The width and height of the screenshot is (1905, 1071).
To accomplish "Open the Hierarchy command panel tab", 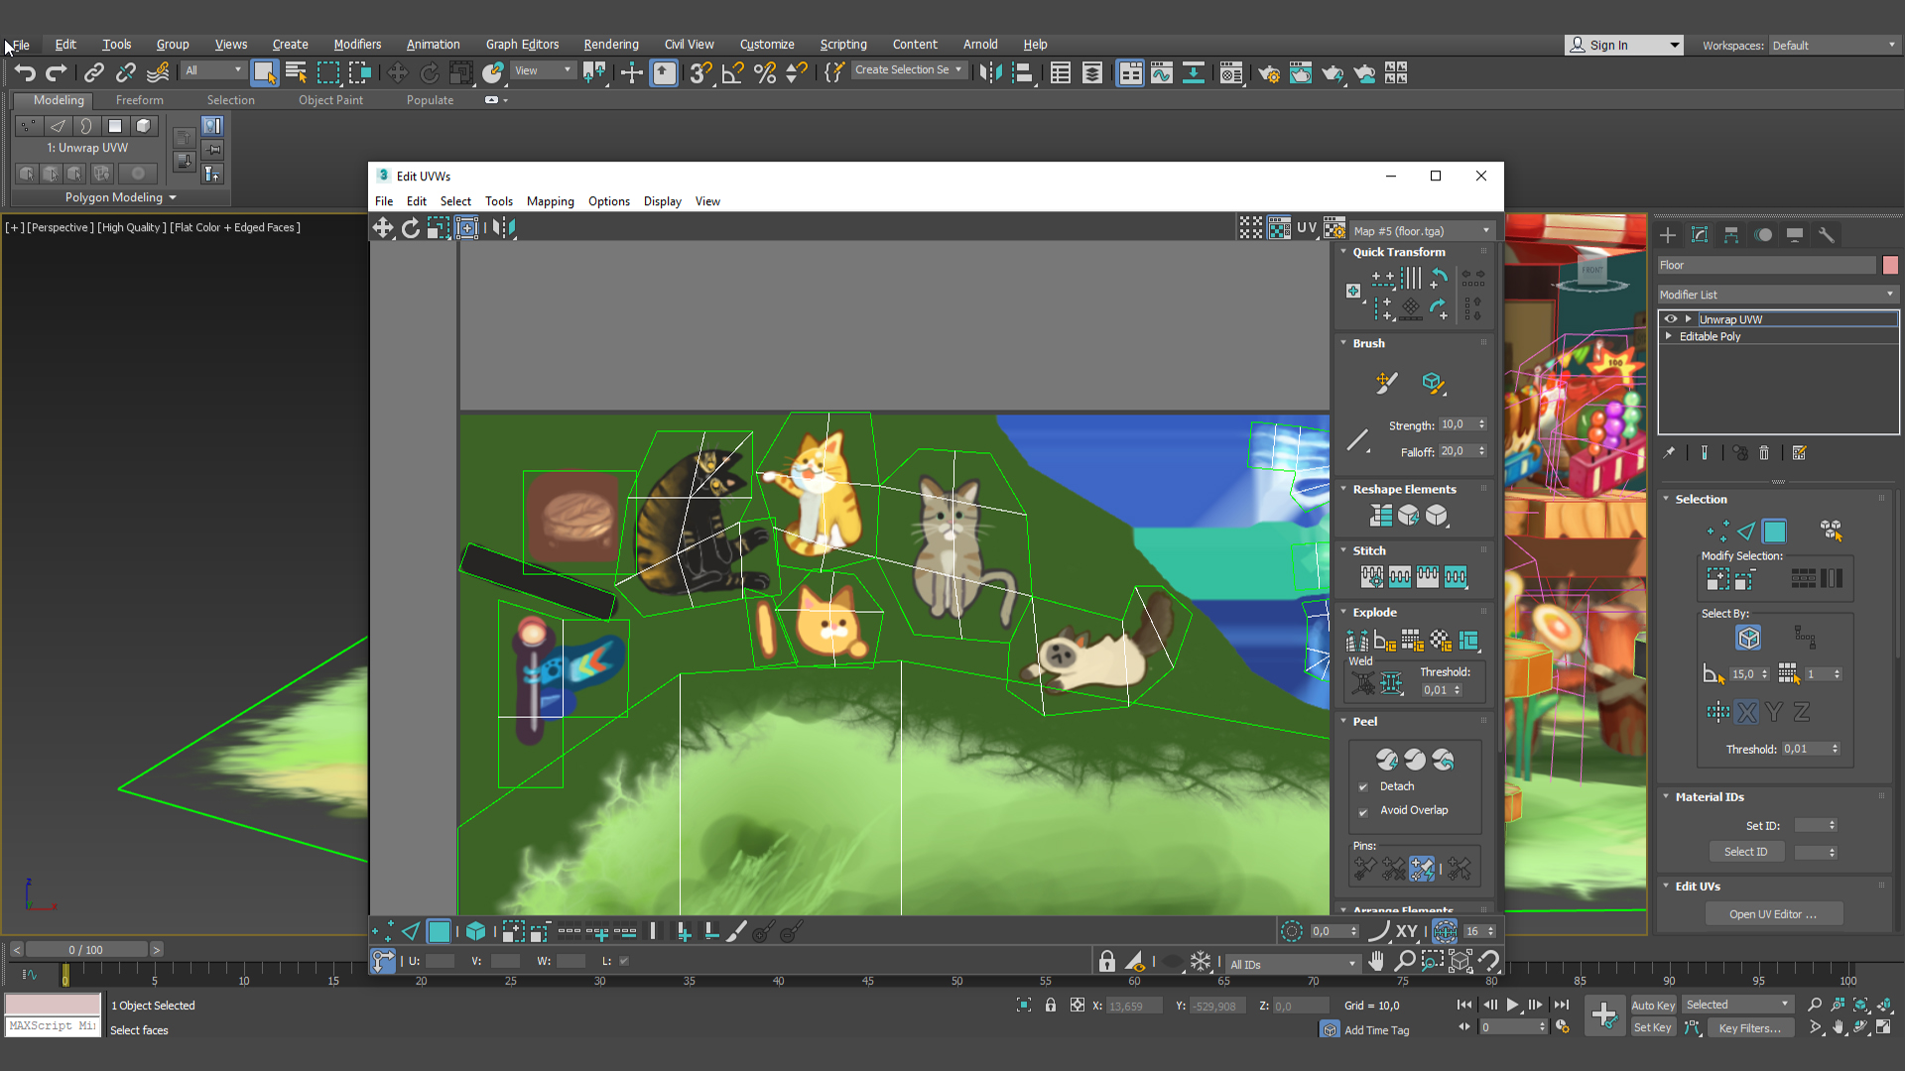I will coord(1731,235).
